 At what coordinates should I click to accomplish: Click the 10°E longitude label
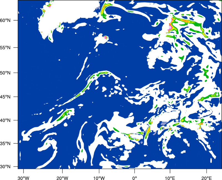click(170, 178)
